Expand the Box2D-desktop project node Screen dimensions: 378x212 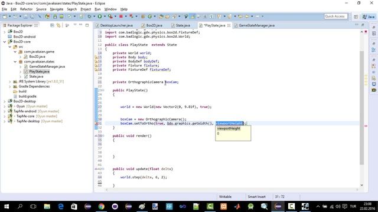pos(5,101)
